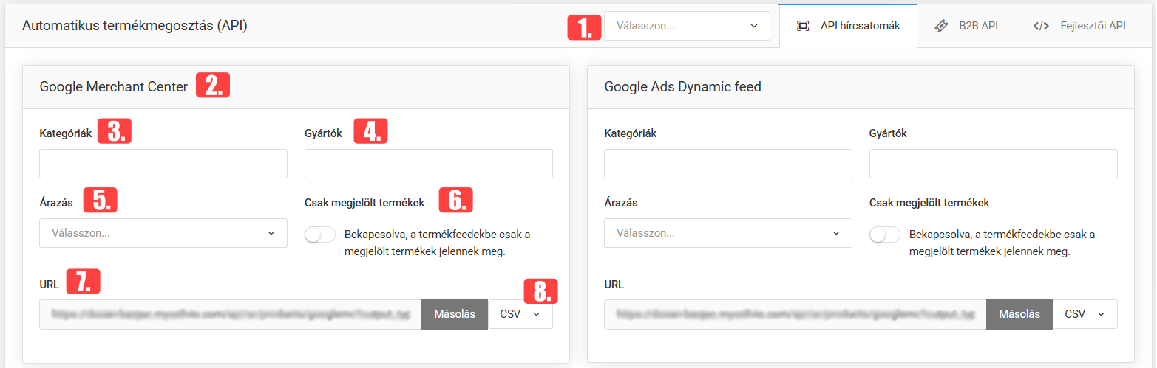Viewport: 1157px width, 368px height.
Task: Click the Fejlesztői API code icon
Action: tap(1041, 26)
